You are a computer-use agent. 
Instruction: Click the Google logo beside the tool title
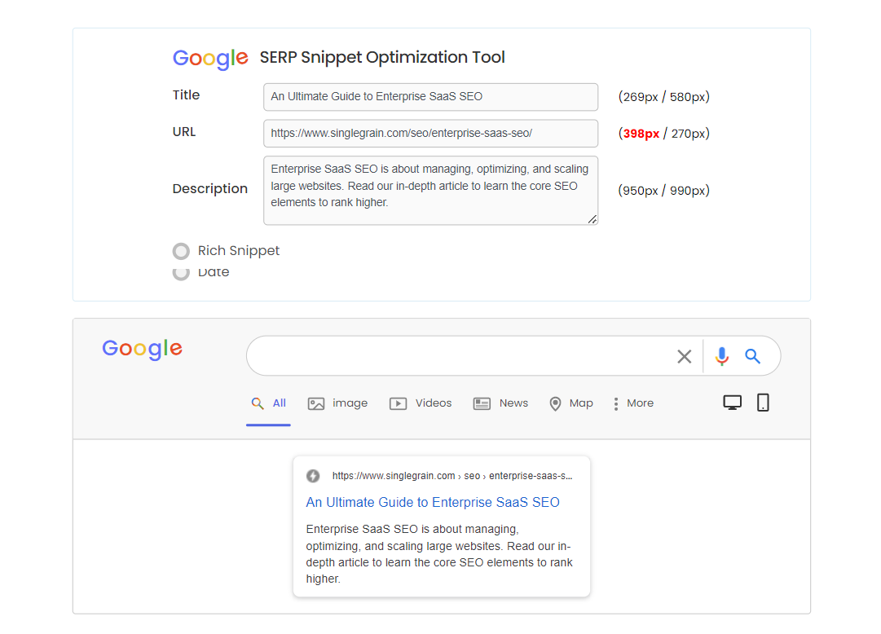[x=210, y=58]
